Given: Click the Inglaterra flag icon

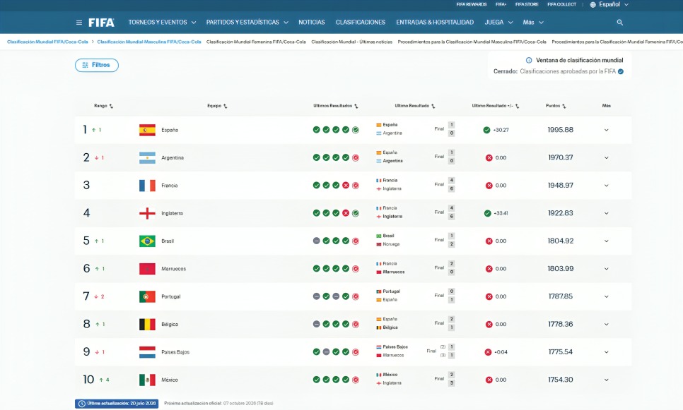Looking at the screenshot, I should tap(147, 214).
